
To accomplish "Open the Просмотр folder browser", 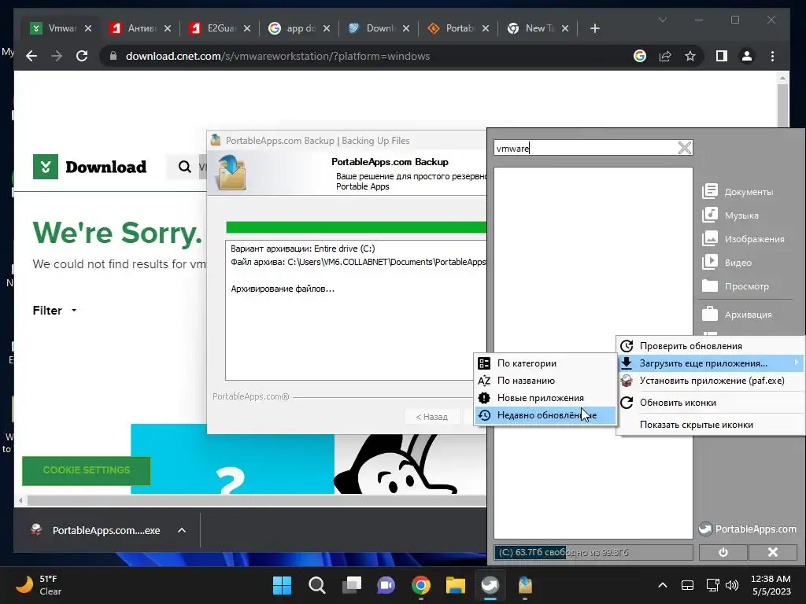I will tap(736, 286).
